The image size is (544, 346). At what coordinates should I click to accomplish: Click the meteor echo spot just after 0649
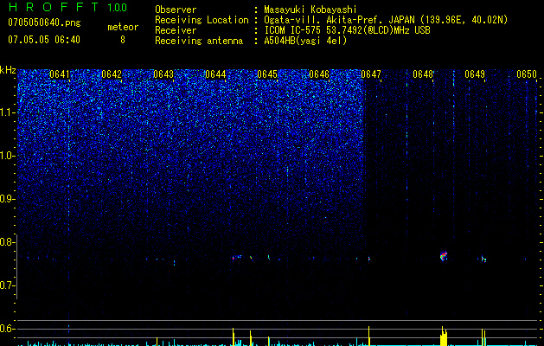coord(483,259)
